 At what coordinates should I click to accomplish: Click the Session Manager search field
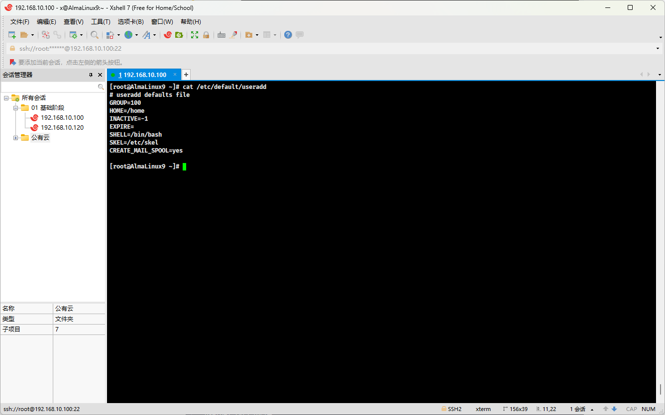tap(50, 87)
